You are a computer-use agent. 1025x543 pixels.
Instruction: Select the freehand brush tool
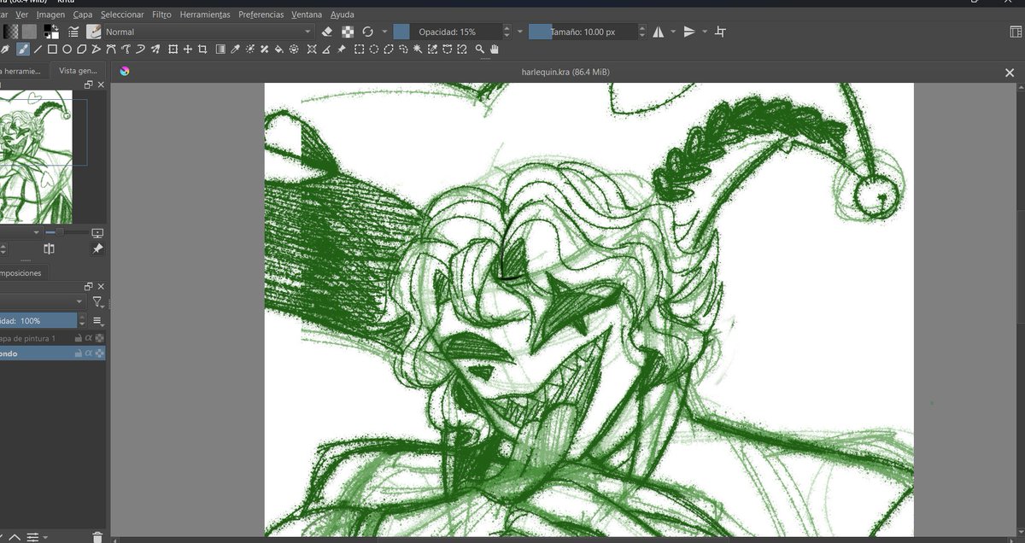(x=23, y=49)
